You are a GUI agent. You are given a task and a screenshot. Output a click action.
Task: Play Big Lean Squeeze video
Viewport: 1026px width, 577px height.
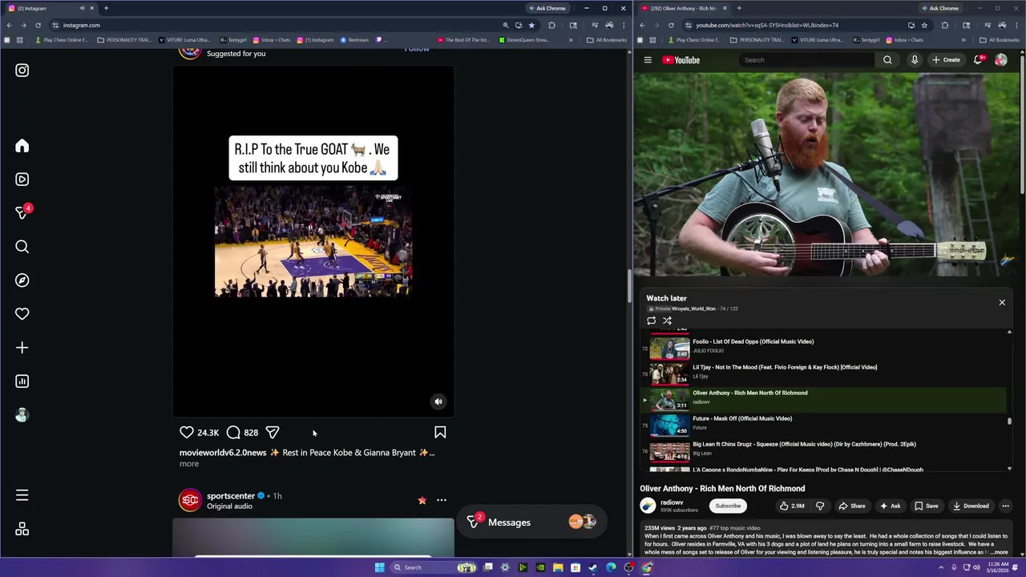pos(826,450)
